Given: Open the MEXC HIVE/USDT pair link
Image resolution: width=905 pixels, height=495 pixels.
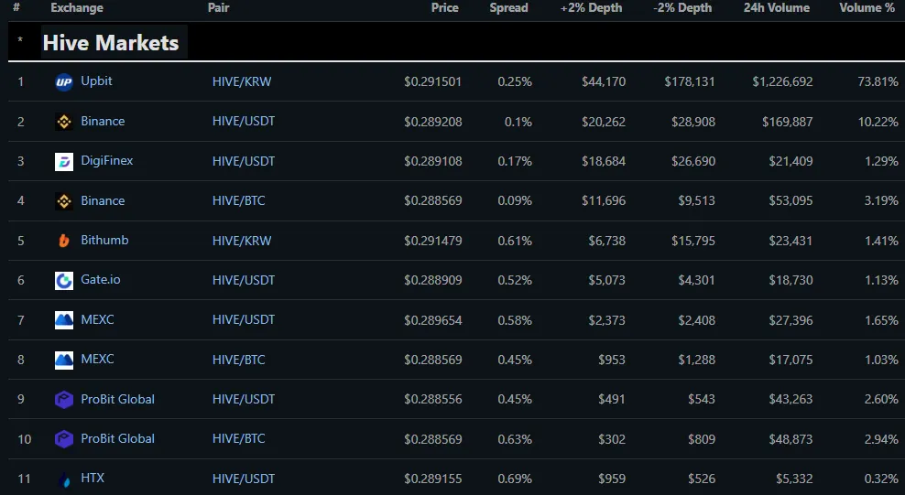Looking at the screenshot, I should tap(244, 320).
